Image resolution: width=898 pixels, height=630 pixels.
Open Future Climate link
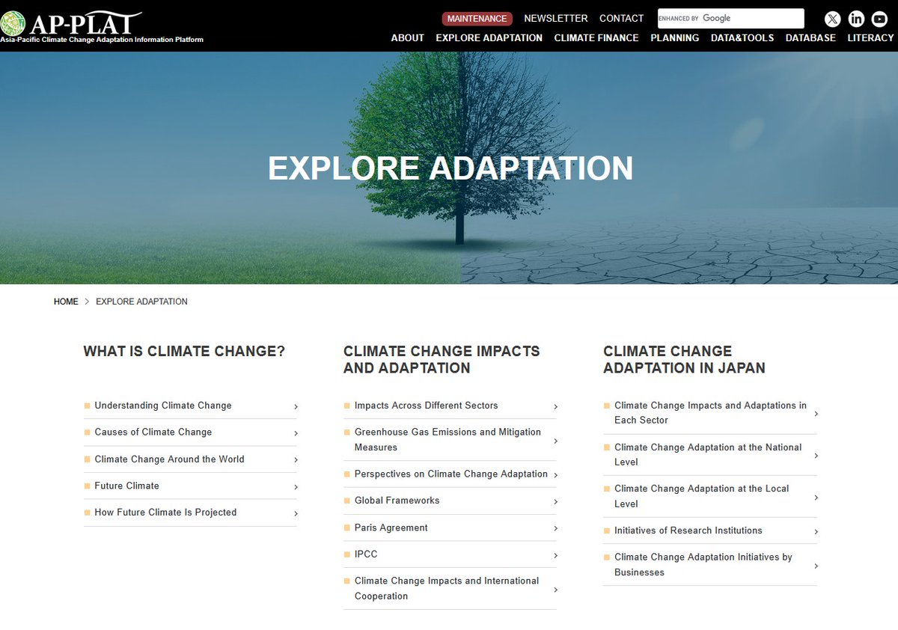[x=126, y=486]
